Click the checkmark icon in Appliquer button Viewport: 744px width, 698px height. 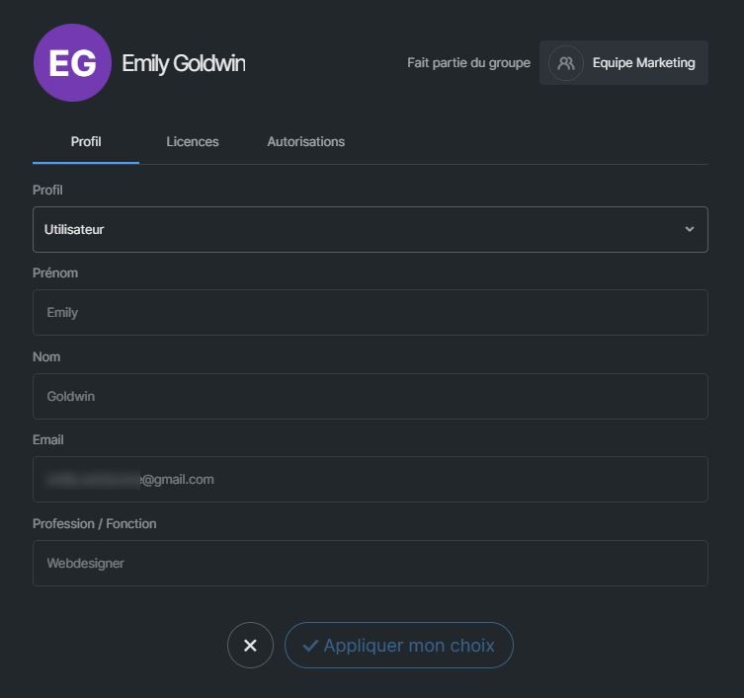coord(310,646)
